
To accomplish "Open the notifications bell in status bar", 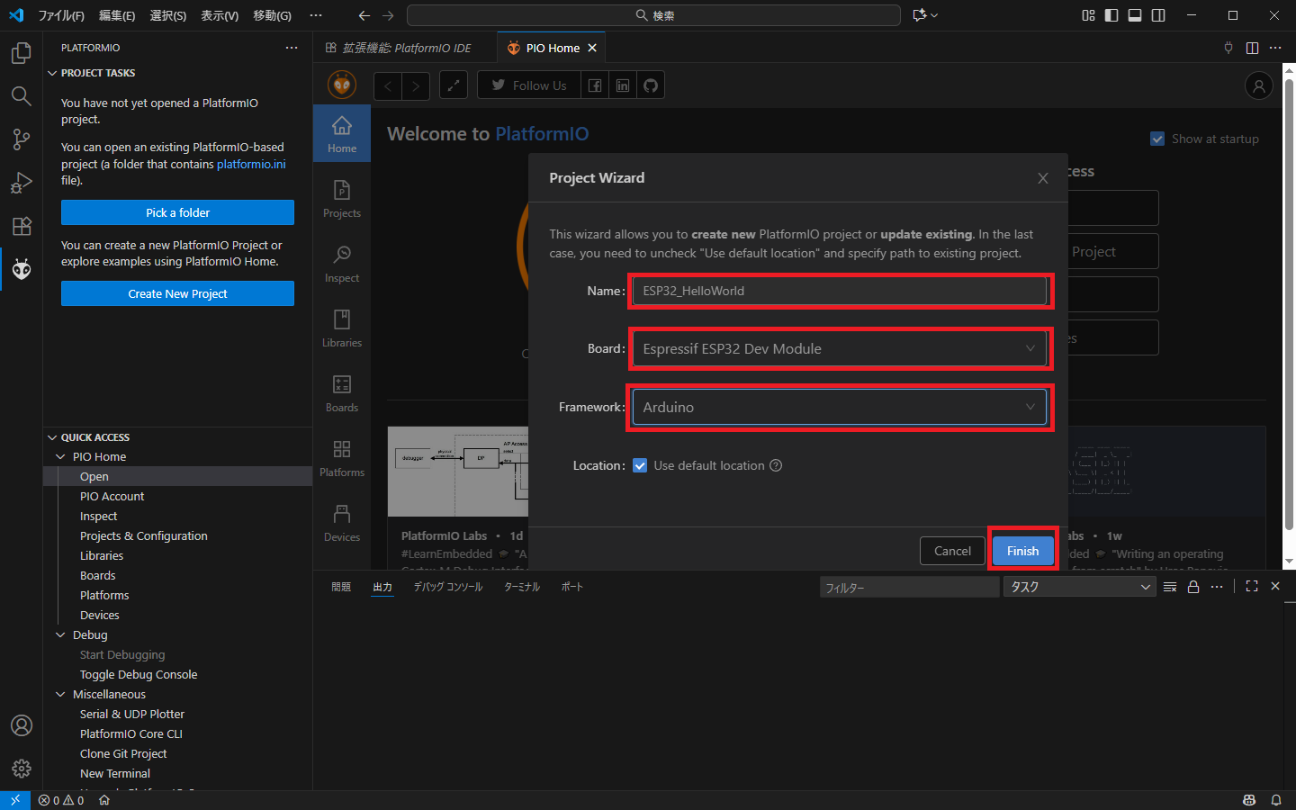I will [x=1276, y=800].
